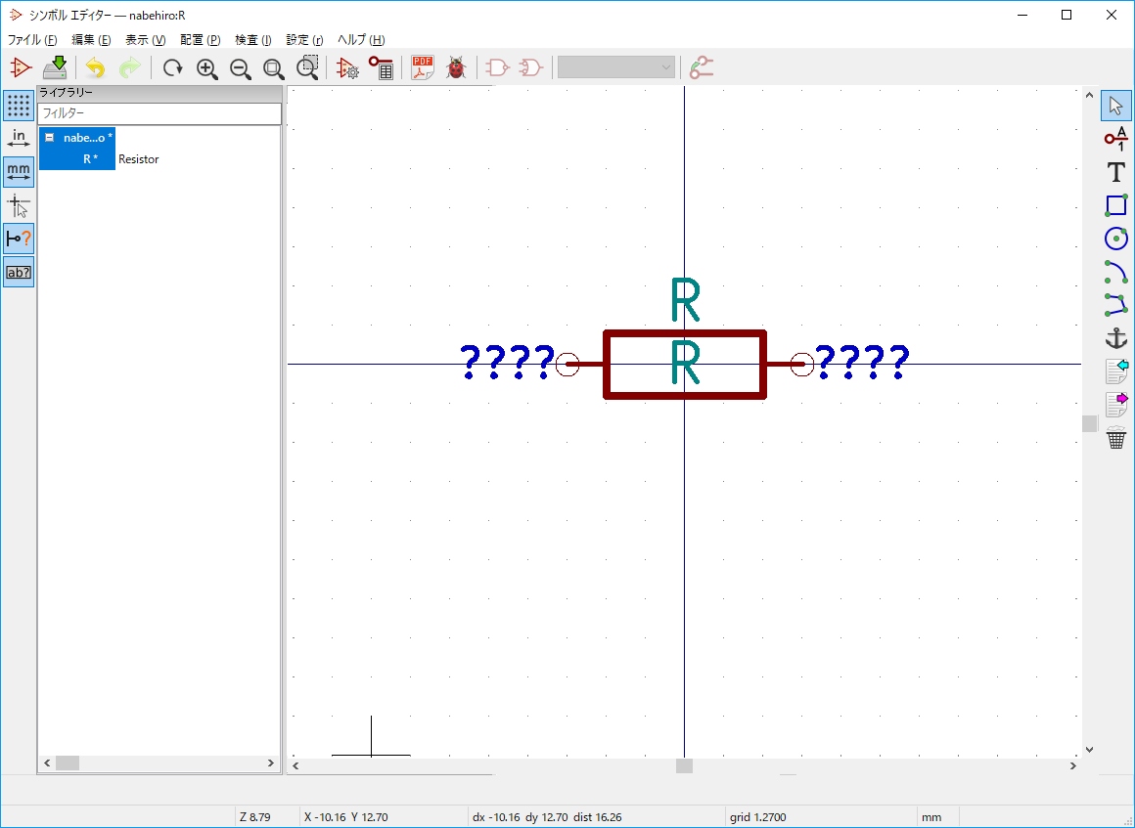Click the Resistor description text
This screenshot has width=1135, height=828.
[x=138, y=159]
